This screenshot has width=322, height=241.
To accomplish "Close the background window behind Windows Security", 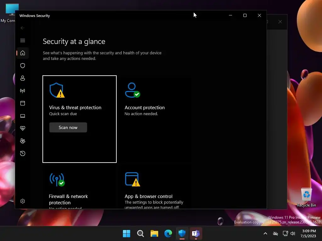I will 280,22.
